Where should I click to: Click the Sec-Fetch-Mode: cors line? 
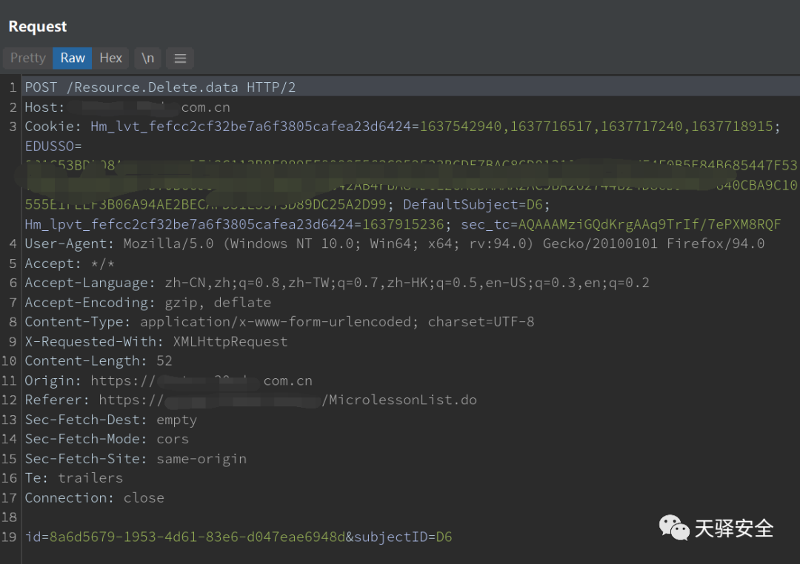pos(107,439)
